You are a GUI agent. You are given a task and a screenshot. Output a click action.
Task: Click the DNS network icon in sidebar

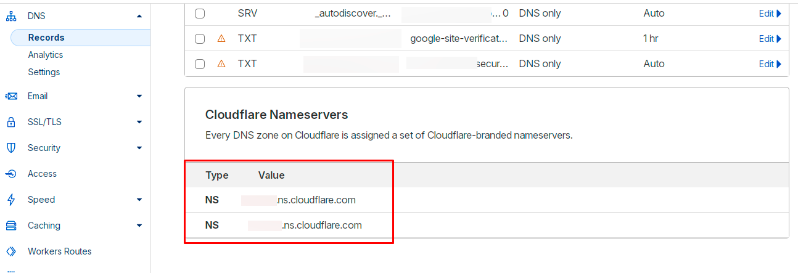point(10,16)
